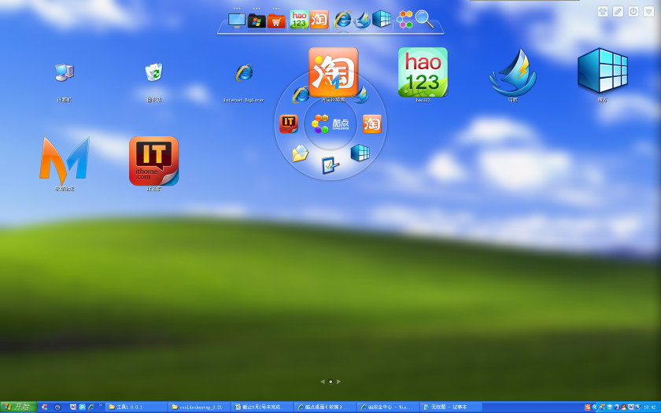Select the grid cube icon in the circular menu

pos(360,153)
